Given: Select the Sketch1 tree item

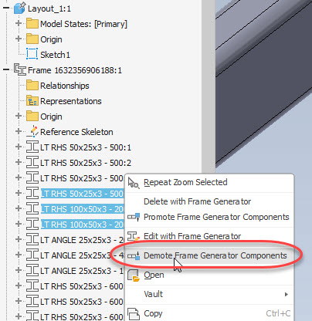Looking at the screenshot, I should (x=55, y=55).
